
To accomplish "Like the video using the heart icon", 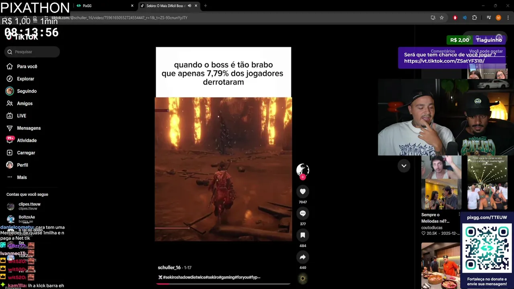I will pos(303,191).
